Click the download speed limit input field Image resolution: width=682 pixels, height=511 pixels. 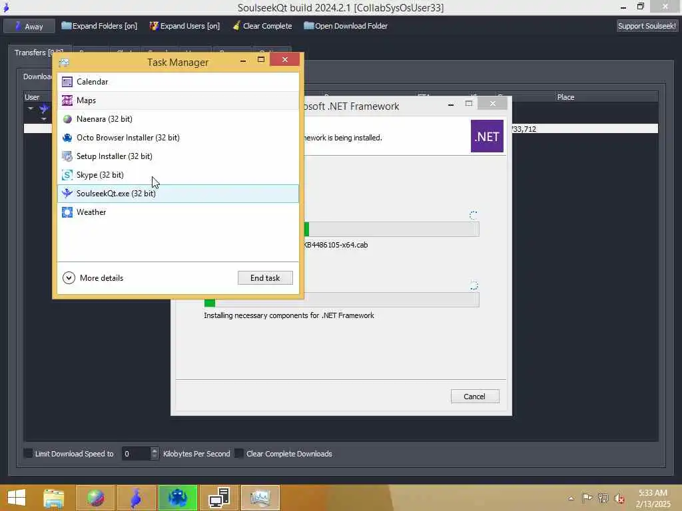tap(136, 454)
